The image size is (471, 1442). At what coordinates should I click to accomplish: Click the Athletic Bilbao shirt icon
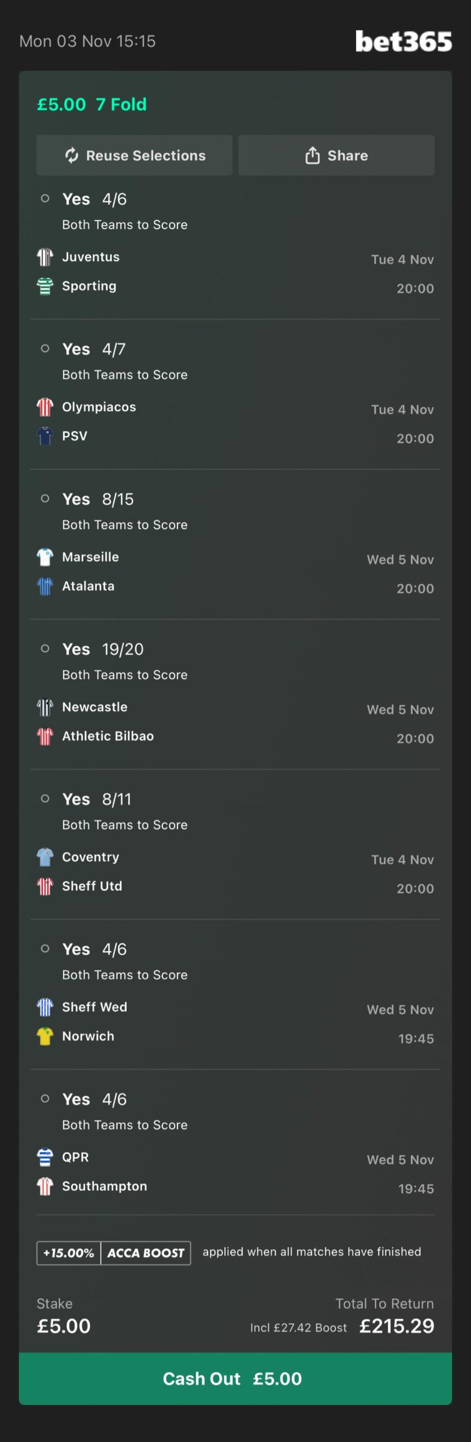coord(45,736)
